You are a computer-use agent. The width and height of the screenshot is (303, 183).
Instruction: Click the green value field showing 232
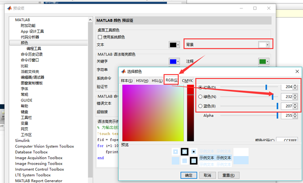click(287, 97)
